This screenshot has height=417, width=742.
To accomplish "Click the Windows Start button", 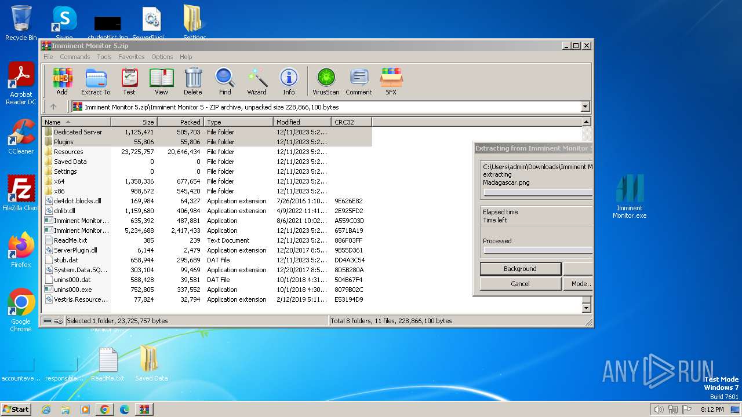I will (16, 409).
